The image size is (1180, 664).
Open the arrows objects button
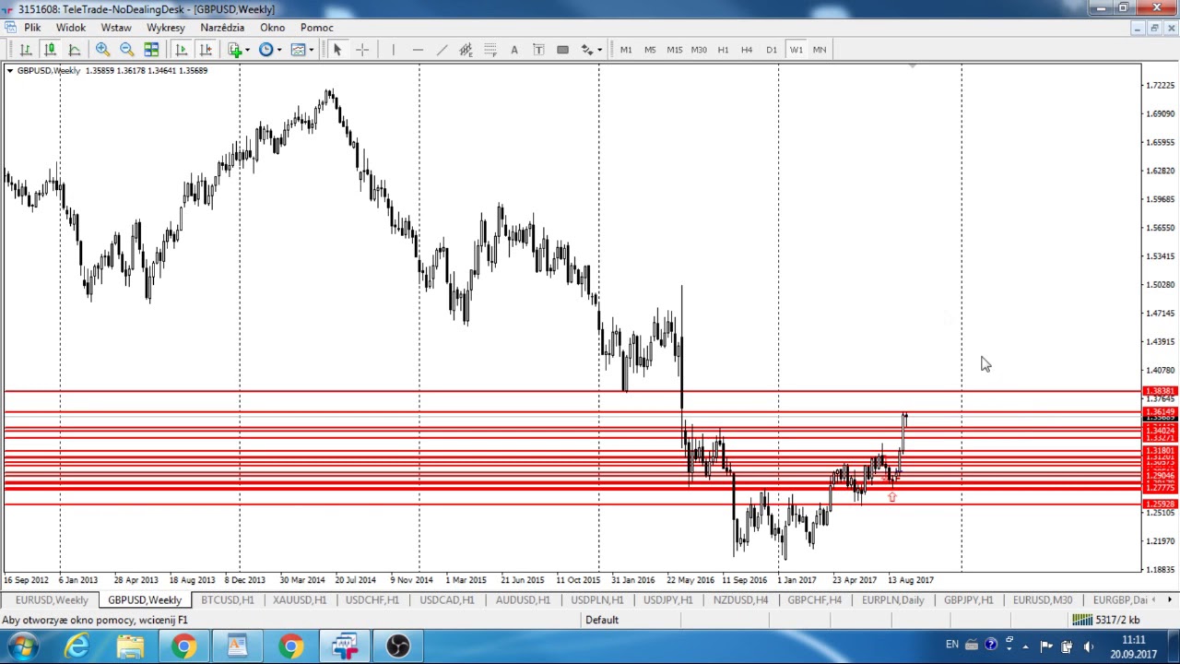point(586,50)
